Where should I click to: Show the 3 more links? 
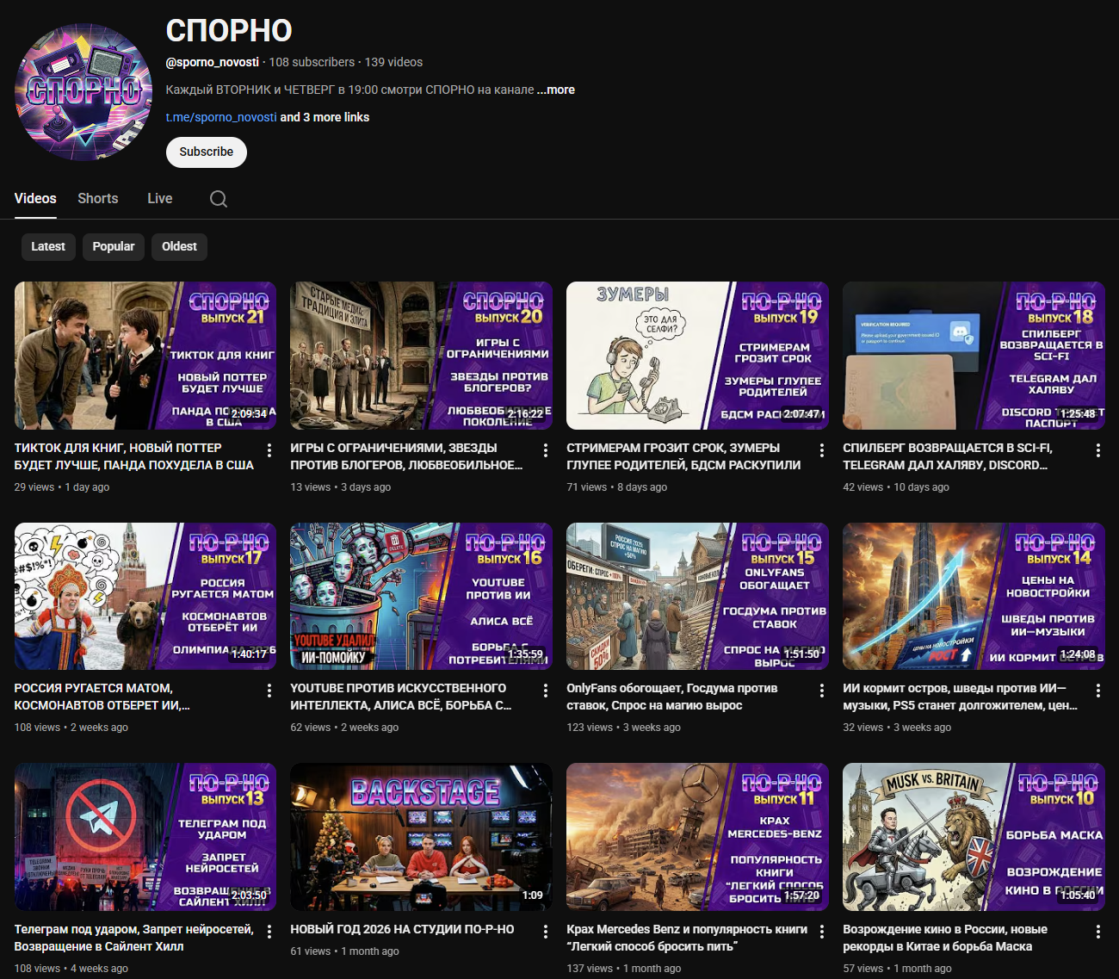point(325,117)
